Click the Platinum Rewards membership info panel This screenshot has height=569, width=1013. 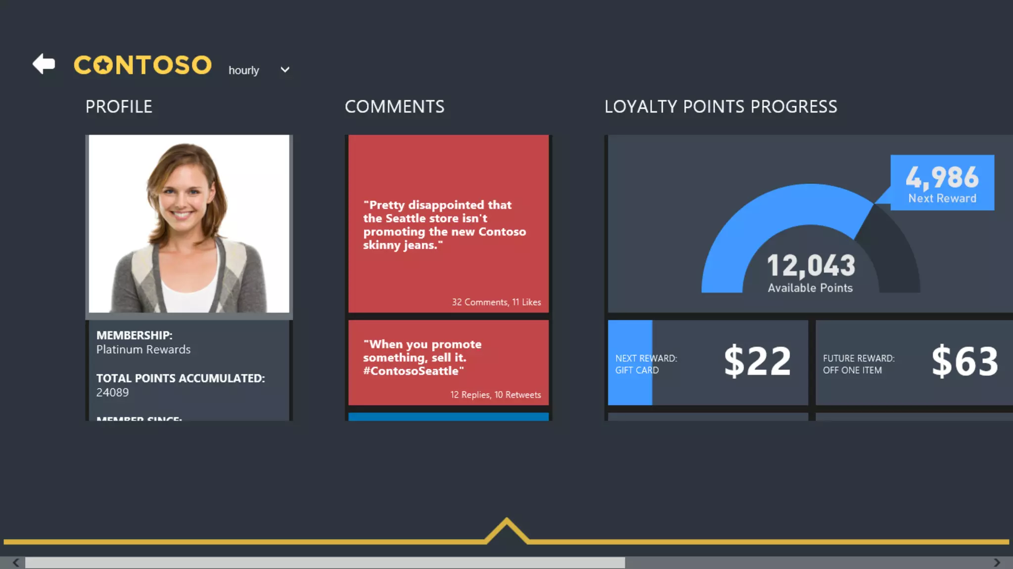click(189, 370)
